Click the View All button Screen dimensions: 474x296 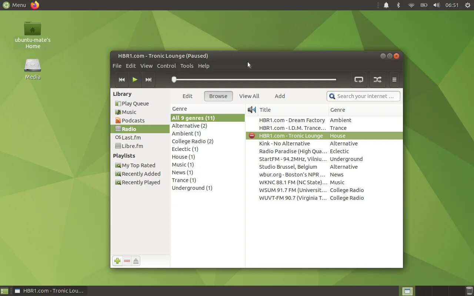pos(249,96)
